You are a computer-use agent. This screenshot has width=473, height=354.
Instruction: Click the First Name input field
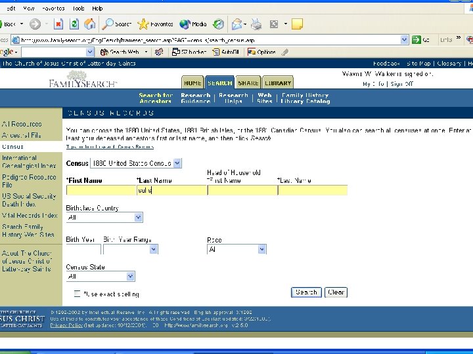click(x=101, y=190)
